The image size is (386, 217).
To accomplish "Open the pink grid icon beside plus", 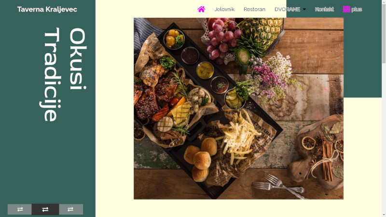I will click(x=346, y=9).
